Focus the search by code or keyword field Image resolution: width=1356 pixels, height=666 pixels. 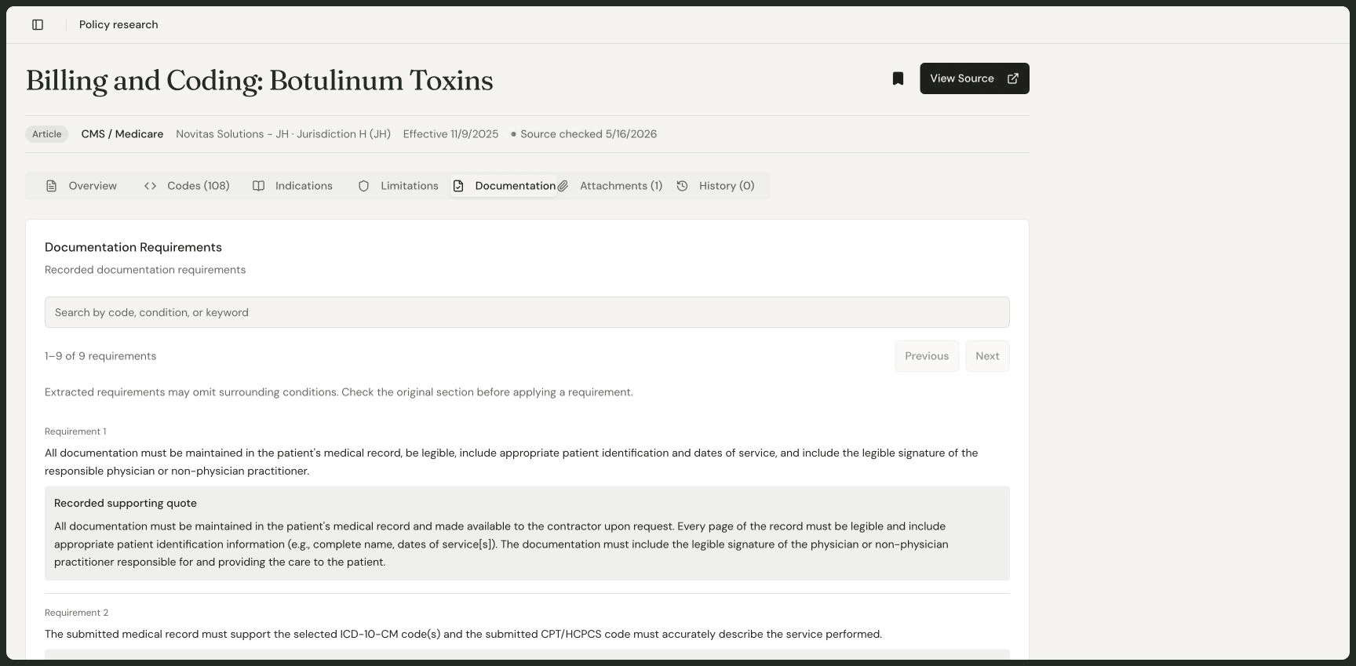(x=527, y=312)
